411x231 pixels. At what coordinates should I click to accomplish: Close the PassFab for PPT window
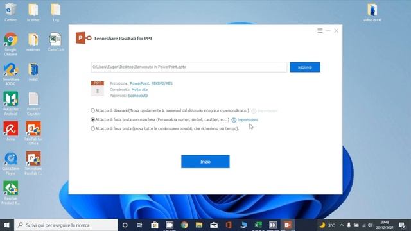click(x=337, y=31)
